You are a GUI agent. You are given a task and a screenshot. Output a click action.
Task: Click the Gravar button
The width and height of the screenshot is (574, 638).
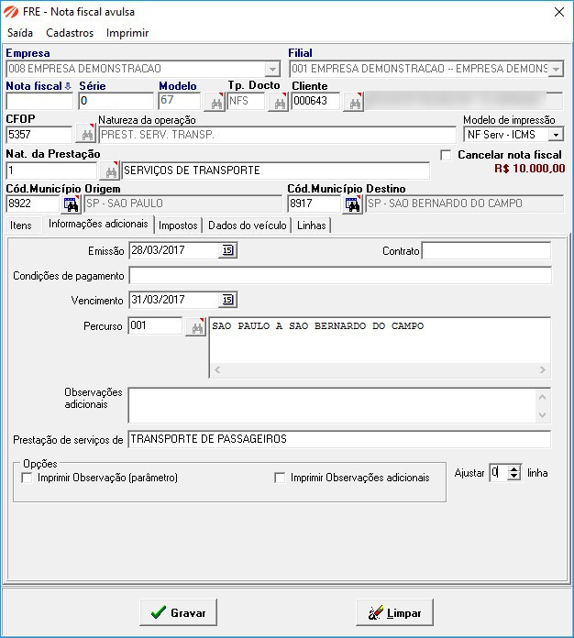tap(178, 612)
